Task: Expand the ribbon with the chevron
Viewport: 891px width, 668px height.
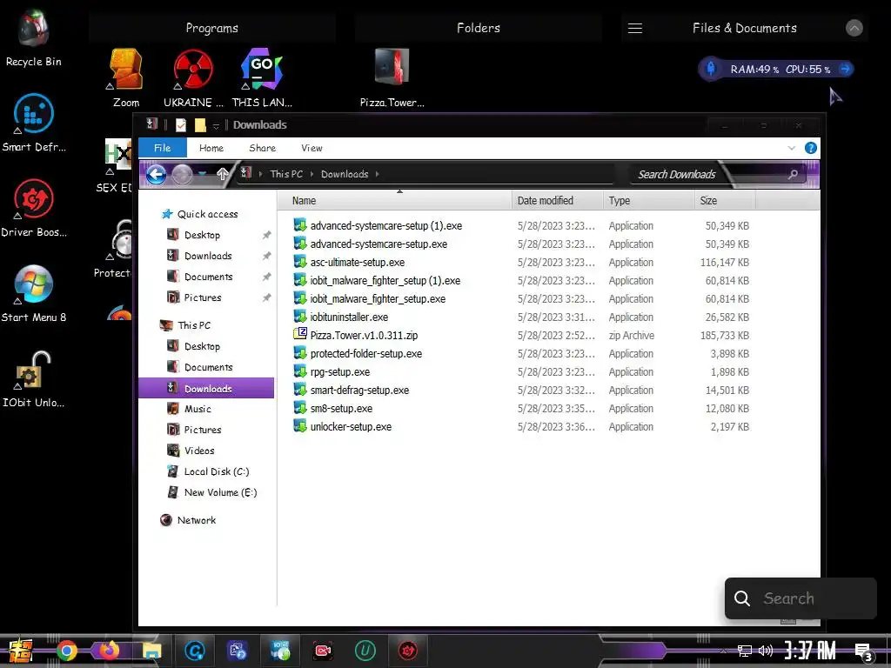Action: [x=792, y=148]
